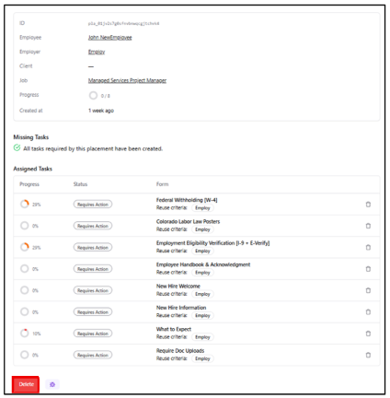Open the Require Doc Uploads form row
390x398 pixels.
(x=196, y=355)
